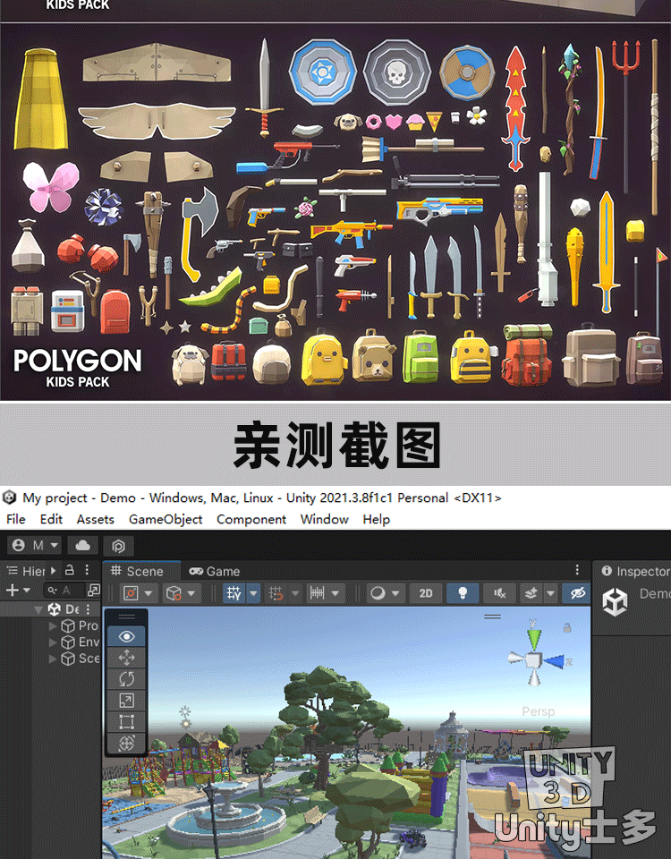Screen dimensions: 671x859
Task: Open the account dropdown in the toolbar
Action: [x=35, y=545]
